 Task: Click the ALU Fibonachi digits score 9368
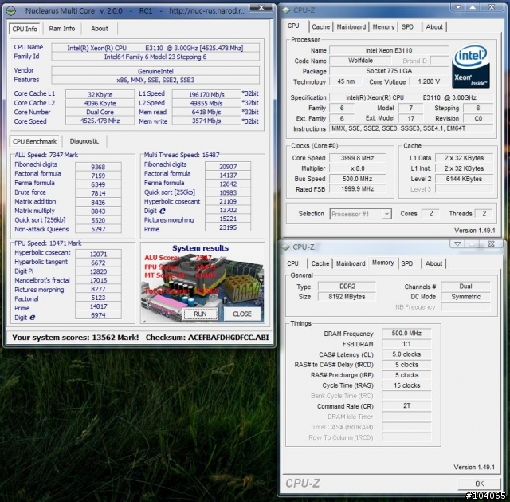coord(98,167)
